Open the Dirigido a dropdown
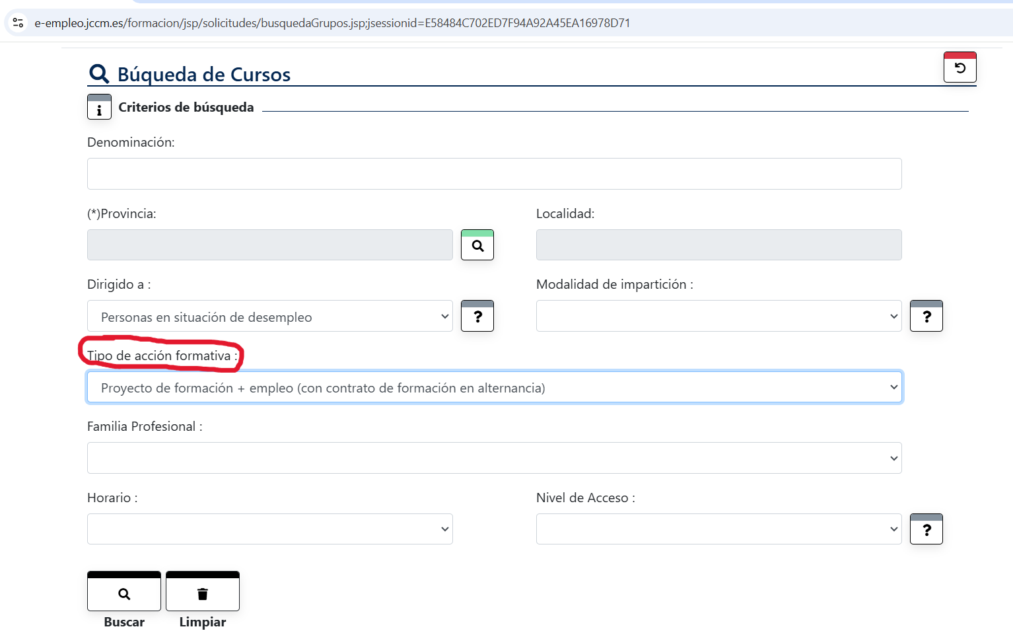The width and height of the screenshot is (1013, 635). [270, 316]
